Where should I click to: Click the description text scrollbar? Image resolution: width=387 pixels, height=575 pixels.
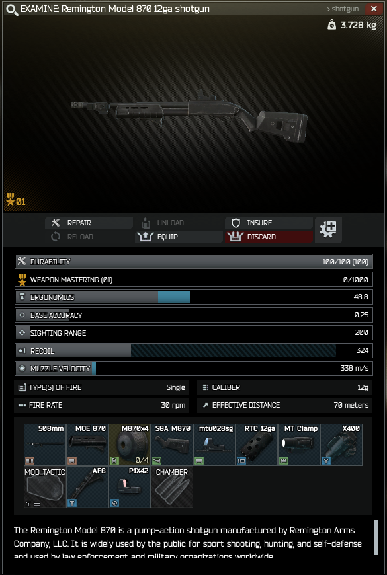(x=376, y=537)
